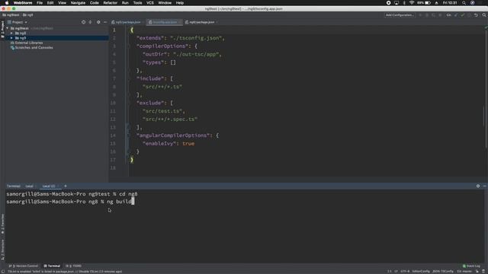Open Search Everywhere magnifier in toolbar
488x274 pixels.
pos(484,15)
